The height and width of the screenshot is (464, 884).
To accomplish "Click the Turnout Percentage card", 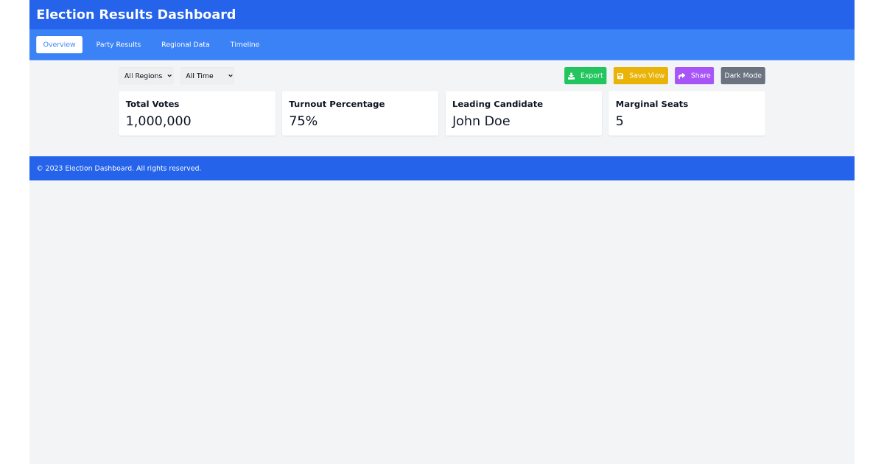I will click(x=360, y=113).
